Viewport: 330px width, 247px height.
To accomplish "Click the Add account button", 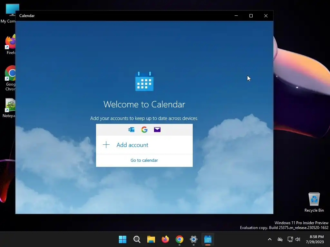I will [x=144, y=145].
